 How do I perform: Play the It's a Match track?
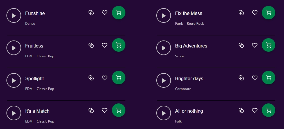pos(14,113)
